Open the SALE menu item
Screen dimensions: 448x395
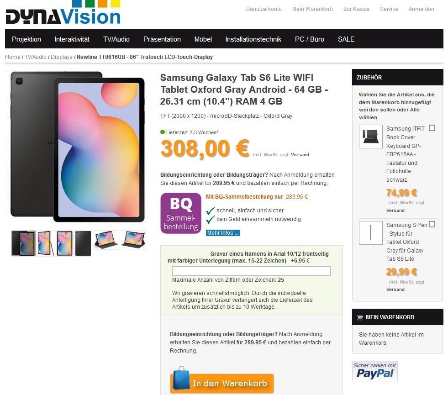click(x=346, y=39)
